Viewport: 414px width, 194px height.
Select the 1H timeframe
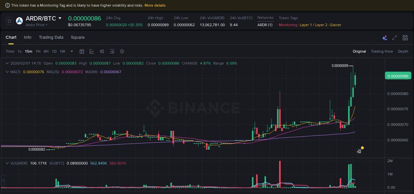point(38,51)
